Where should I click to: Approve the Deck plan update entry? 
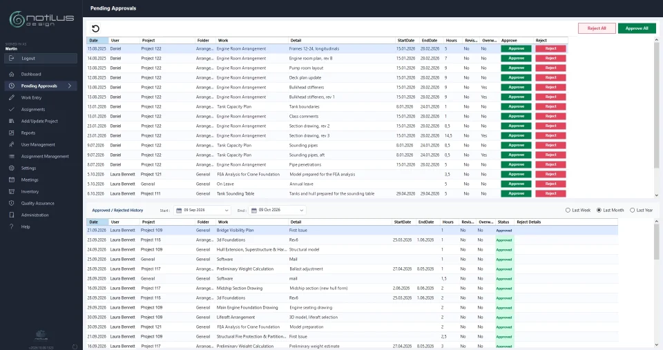(x=517, y=78)
